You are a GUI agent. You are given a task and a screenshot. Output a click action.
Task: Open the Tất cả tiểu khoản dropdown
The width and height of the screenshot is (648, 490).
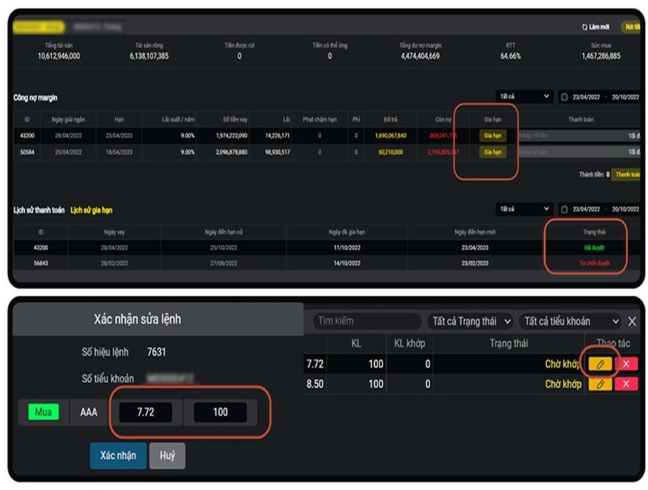pyautogui.click(x=570, y=321)
